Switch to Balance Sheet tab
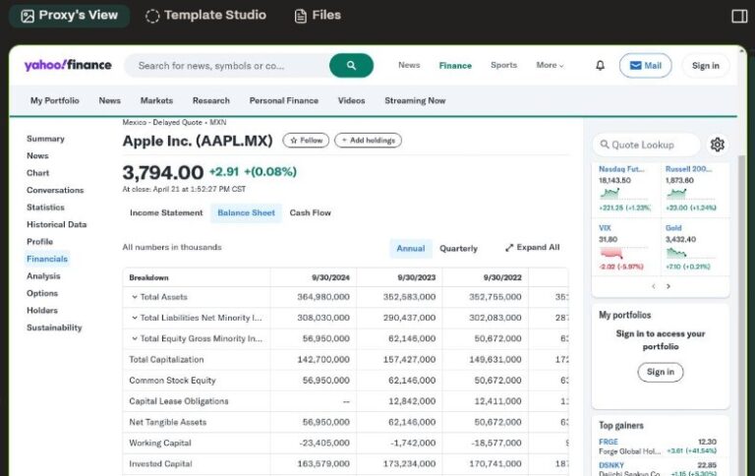Screen dimensions: 755x476 pyautogui.click(x=246, y=213)
